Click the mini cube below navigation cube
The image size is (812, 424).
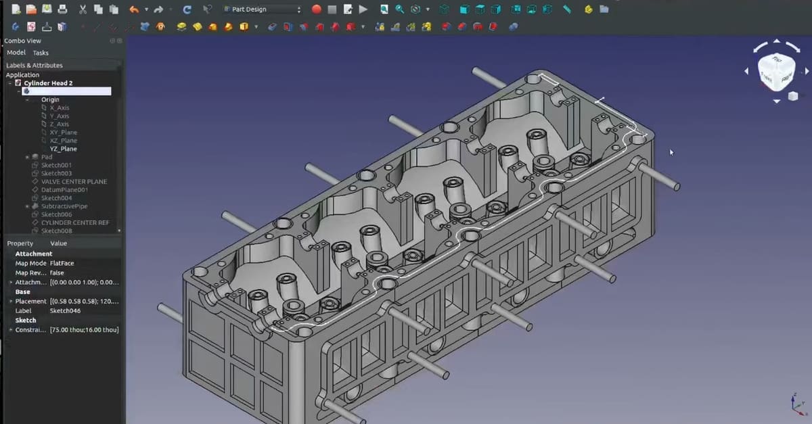pos(794,97)
